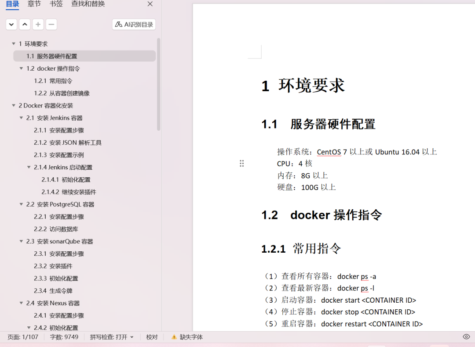The image size is (475, 347).
Task: Collapse the 2.3 安装 sonarQube 容器 node
Action: click(21, 241)
